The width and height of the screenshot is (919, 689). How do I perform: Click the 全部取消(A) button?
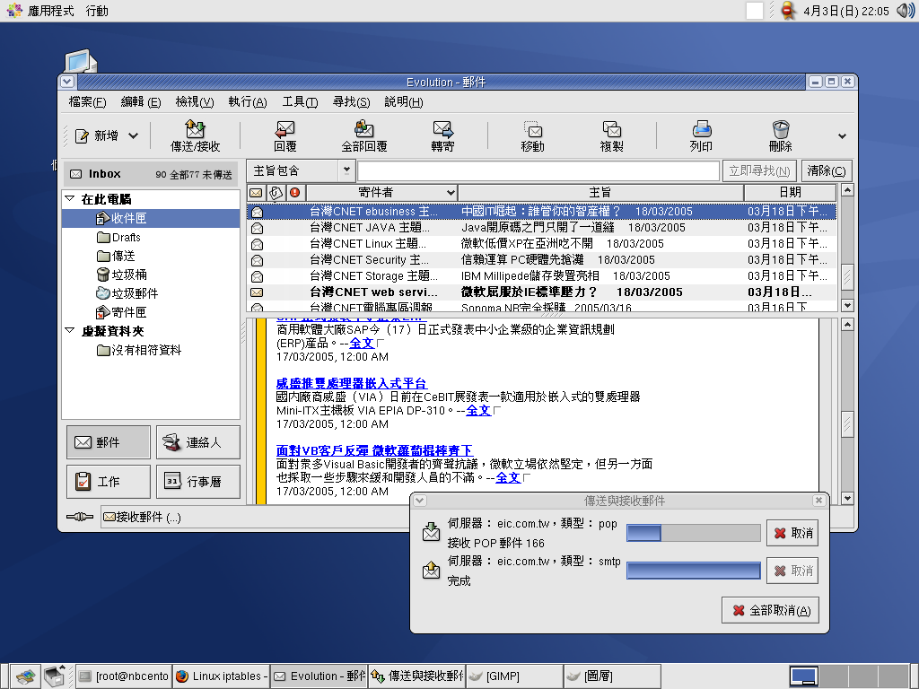(771, 610)
